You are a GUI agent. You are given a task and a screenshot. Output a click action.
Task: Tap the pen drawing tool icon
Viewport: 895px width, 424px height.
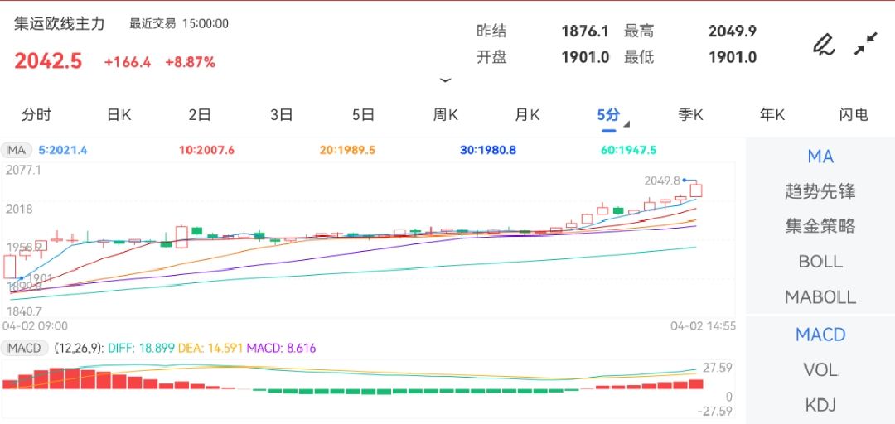tap(823, 45)
